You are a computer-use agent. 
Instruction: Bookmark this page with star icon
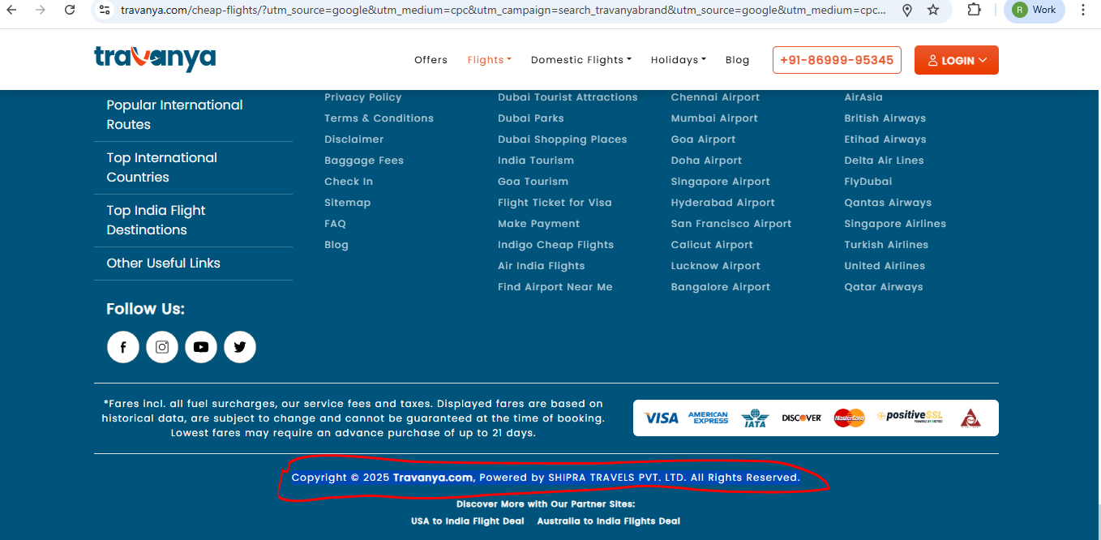pos(933,10)
